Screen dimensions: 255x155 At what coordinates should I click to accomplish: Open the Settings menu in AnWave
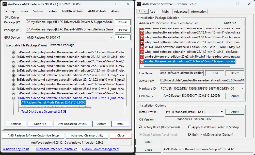(x=10, y=11)
